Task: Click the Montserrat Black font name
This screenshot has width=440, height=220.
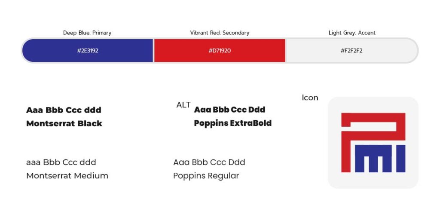Action: 64,124
